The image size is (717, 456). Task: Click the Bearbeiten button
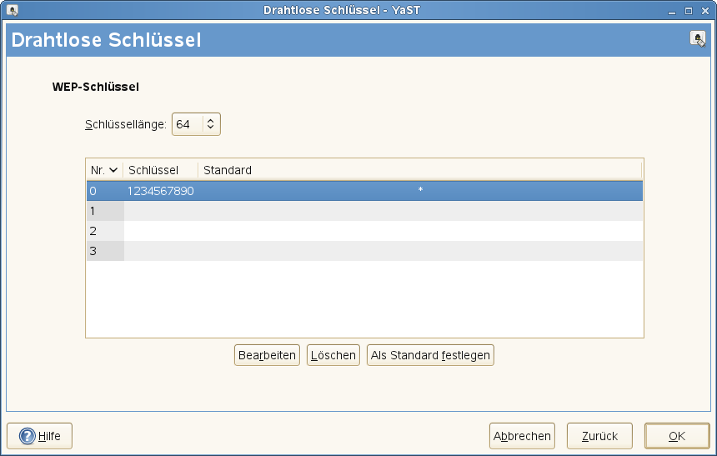coord(267,355)
